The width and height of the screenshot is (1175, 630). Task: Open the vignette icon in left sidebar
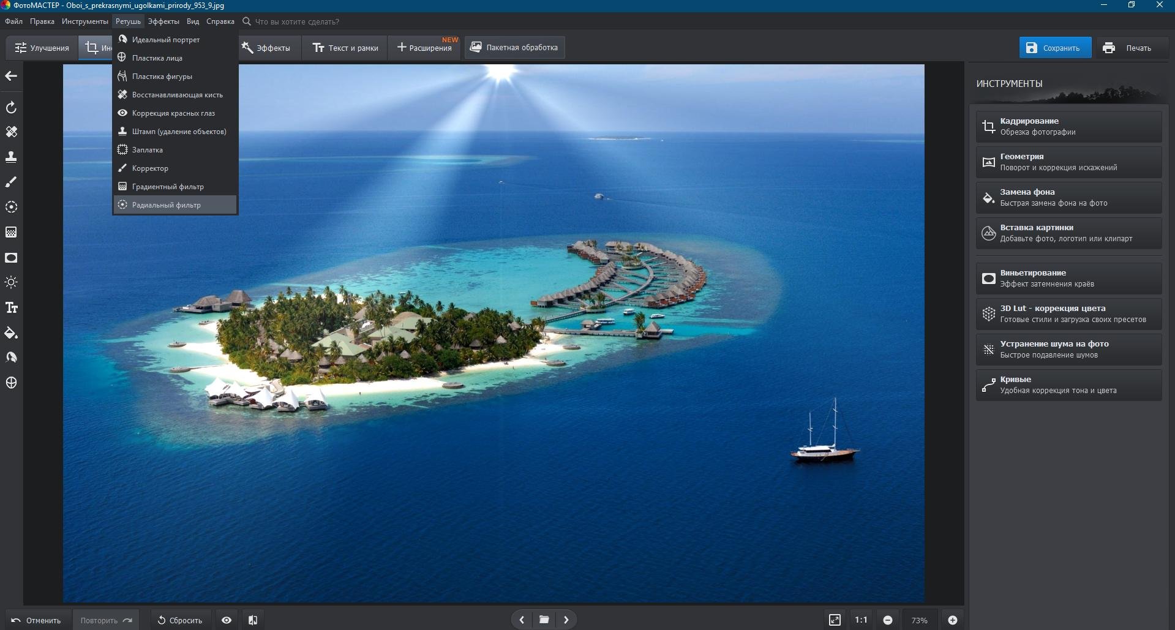[x=11, y=258]
